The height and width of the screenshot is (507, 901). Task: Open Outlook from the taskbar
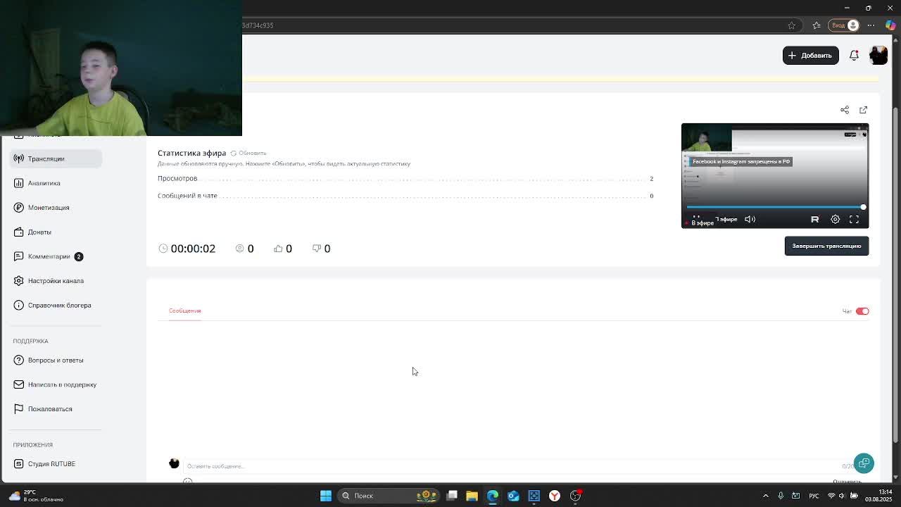(x=513, y=496)
